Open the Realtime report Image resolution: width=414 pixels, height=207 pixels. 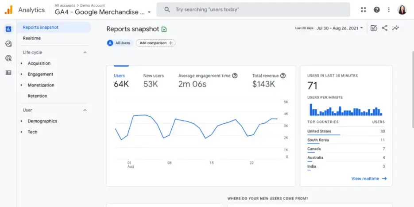[x=32, y=38]
